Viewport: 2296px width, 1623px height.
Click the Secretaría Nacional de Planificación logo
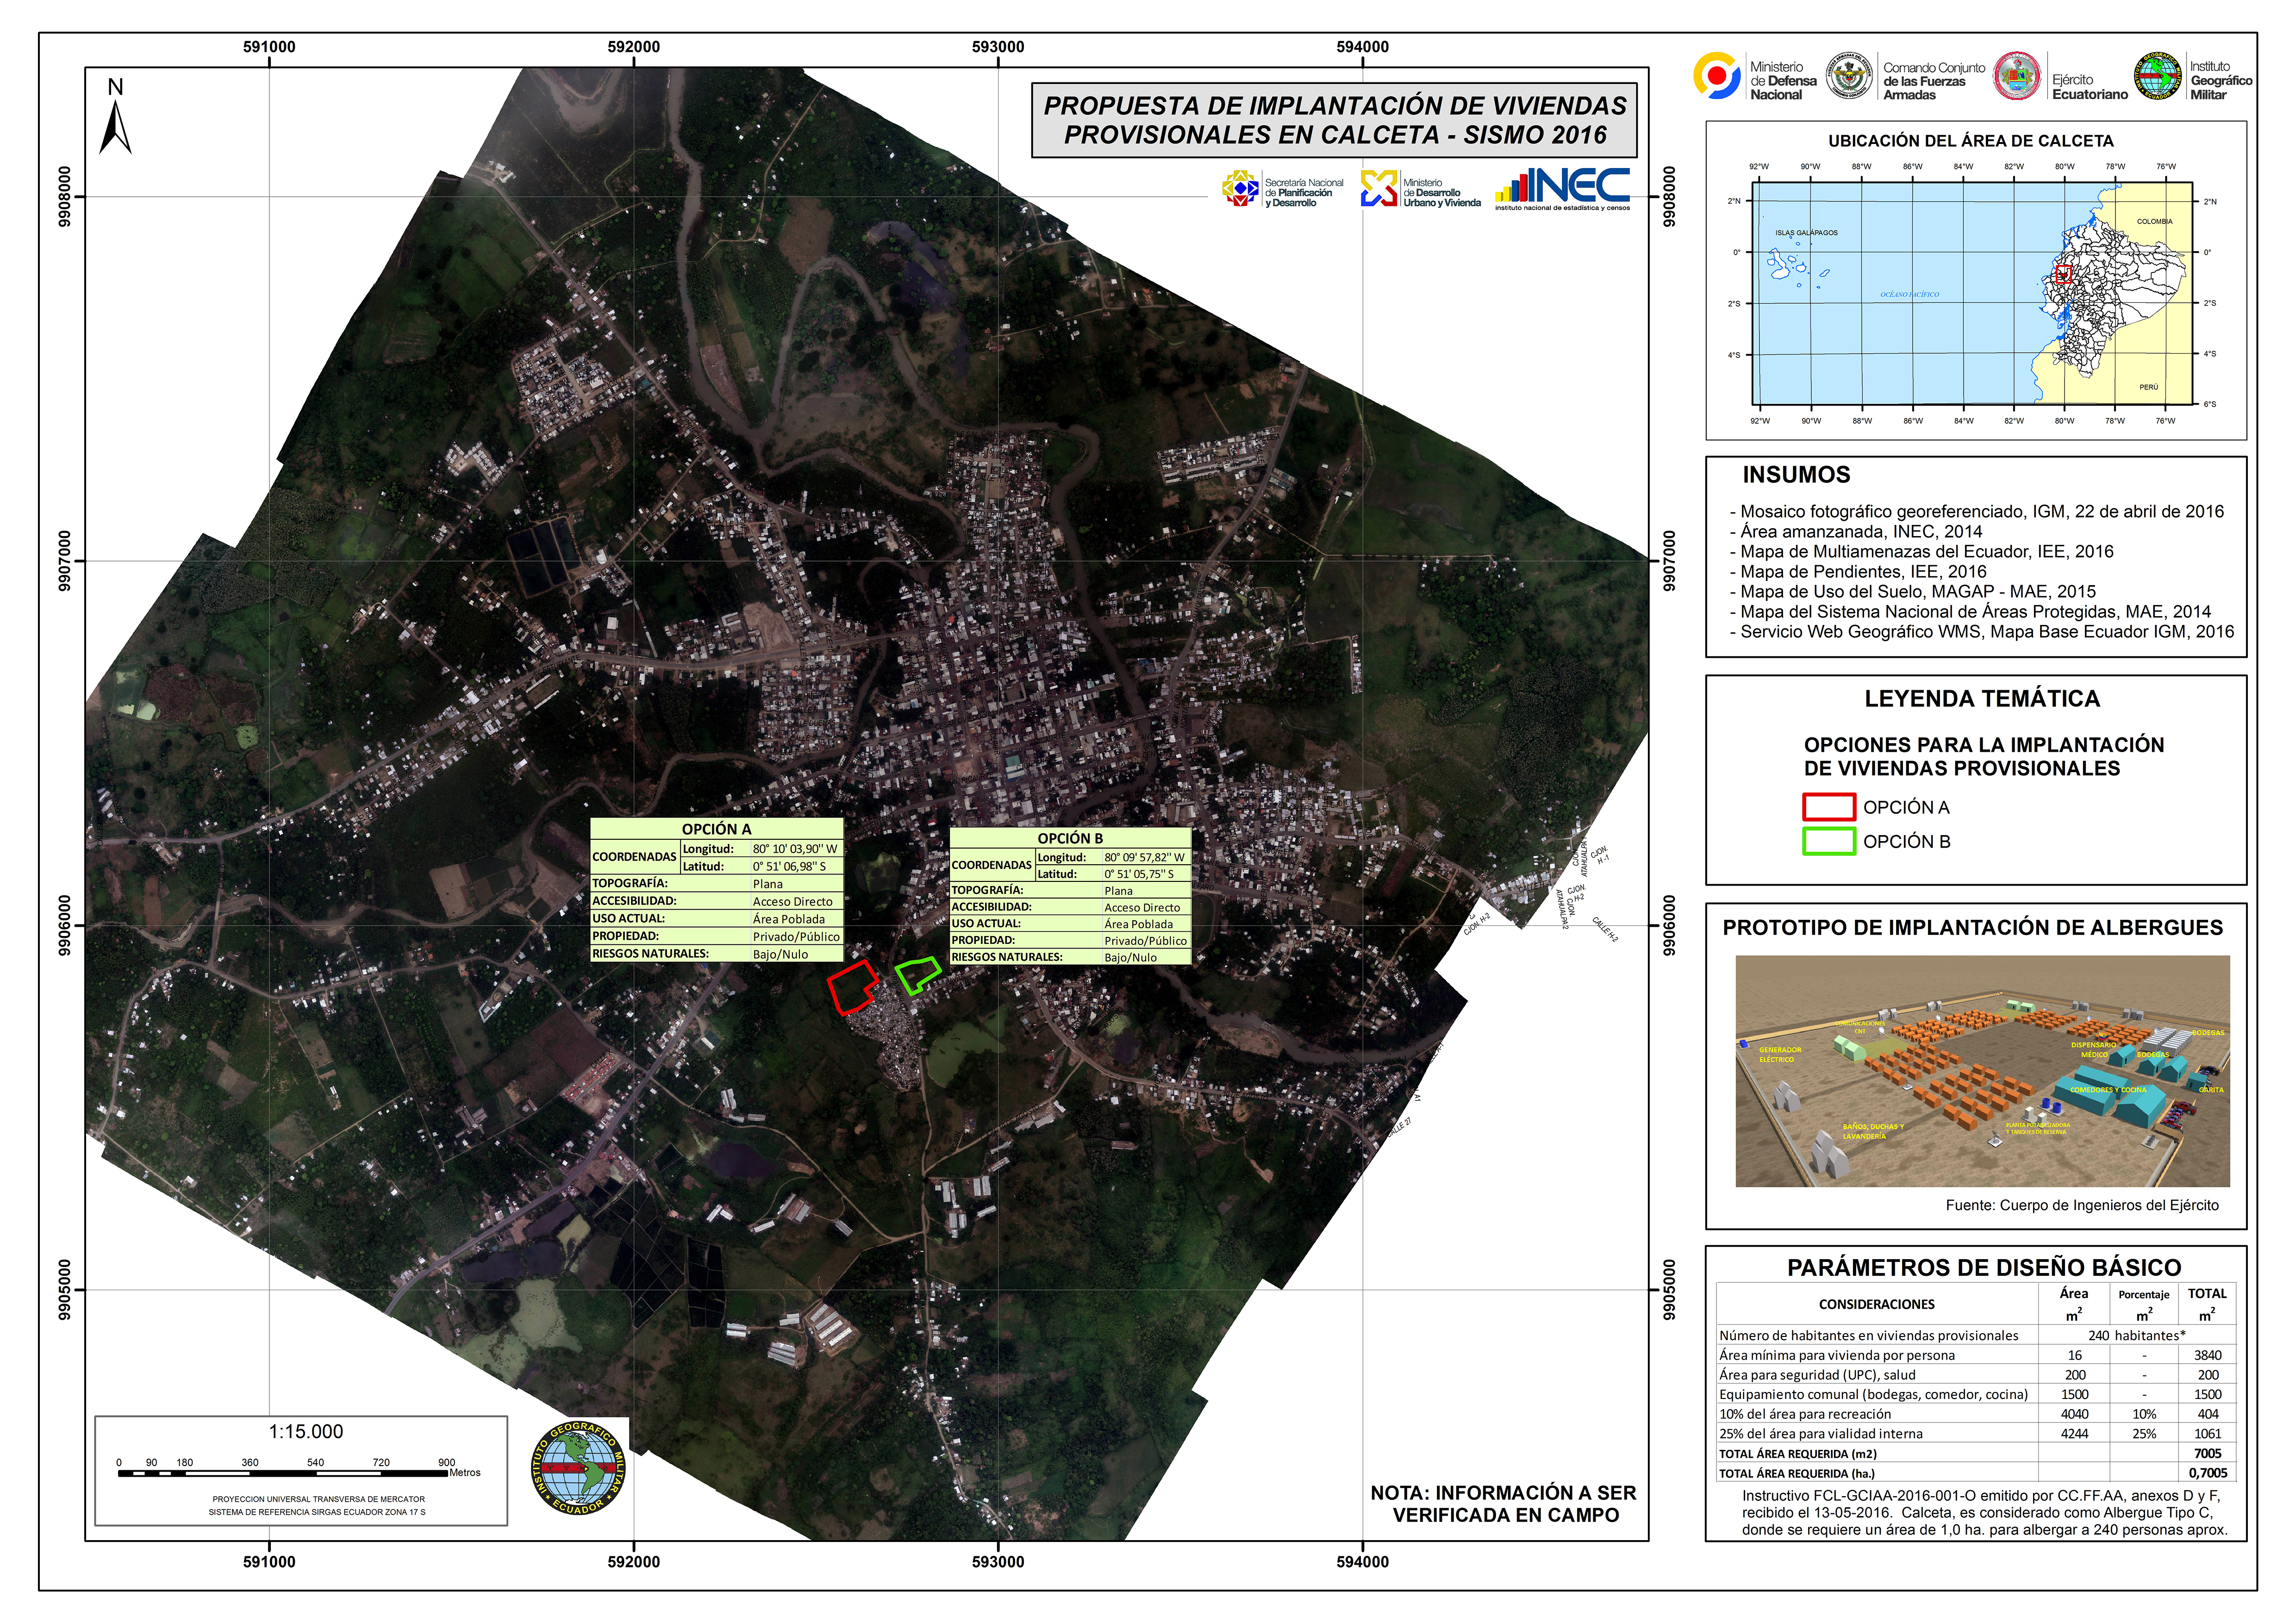1240,188
